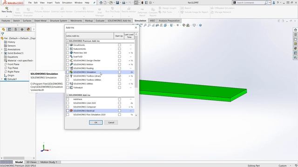The height and width of the screenshot is (167, 298).
Task: Click the PhotoView 360 add-in icon
Action: [x=71, y=52]
